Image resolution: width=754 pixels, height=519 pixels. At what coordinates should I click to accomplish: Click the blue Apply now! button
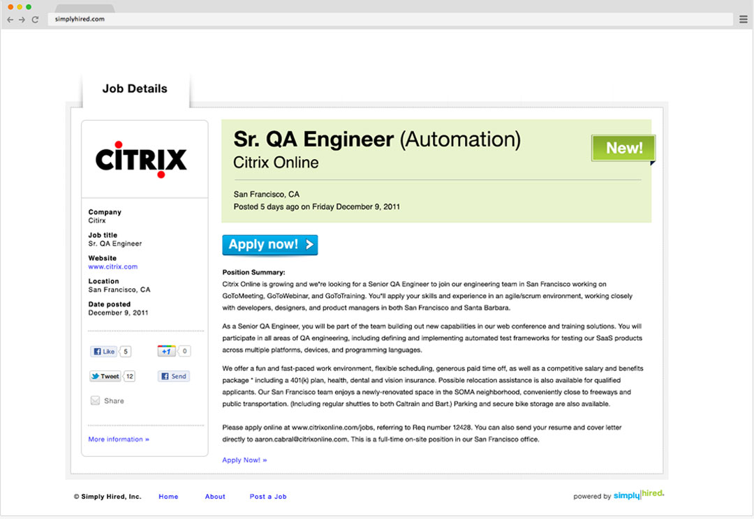(x=269, y=245)
